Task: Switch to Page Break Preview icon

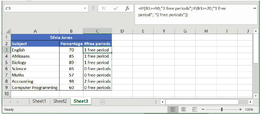Action: tap(194, 109)
